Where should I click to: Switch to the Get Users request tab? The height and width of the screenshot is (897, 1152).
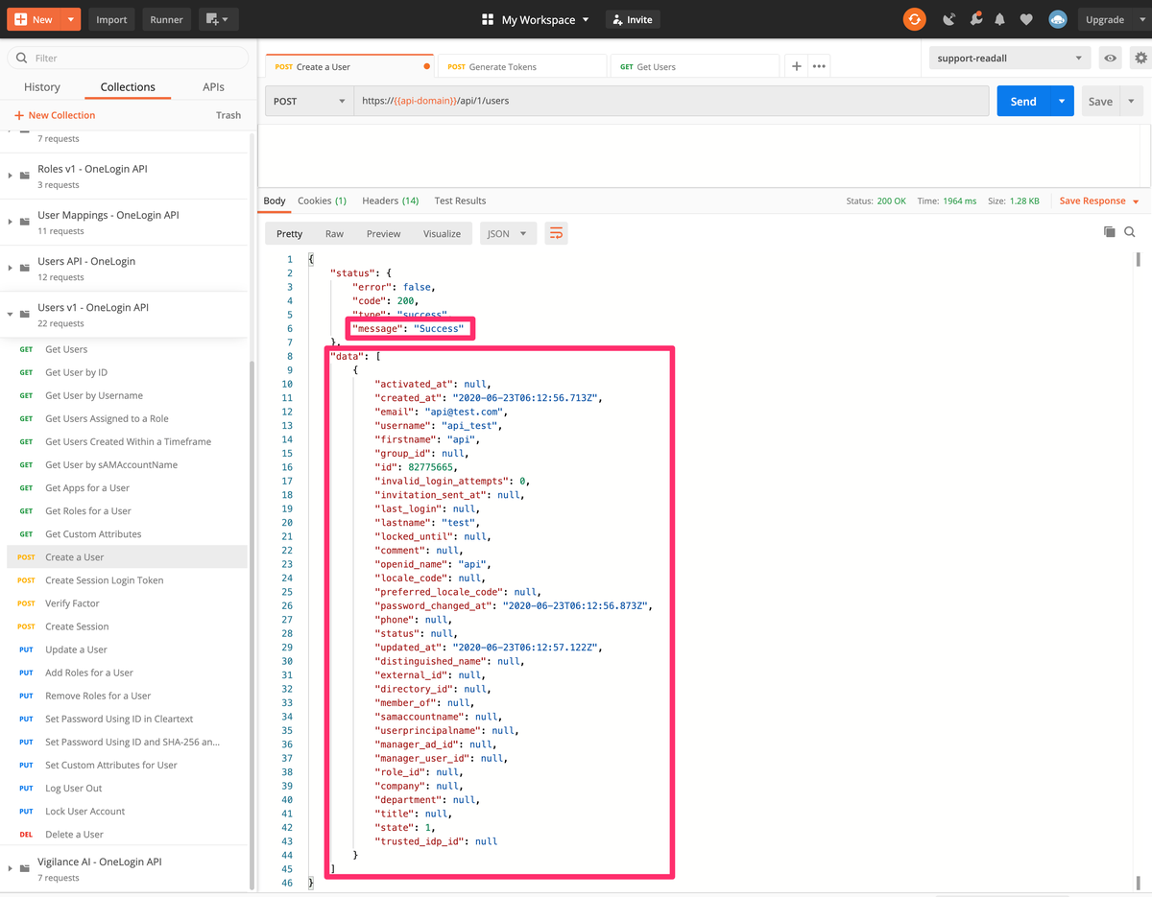tap(695, 66)
